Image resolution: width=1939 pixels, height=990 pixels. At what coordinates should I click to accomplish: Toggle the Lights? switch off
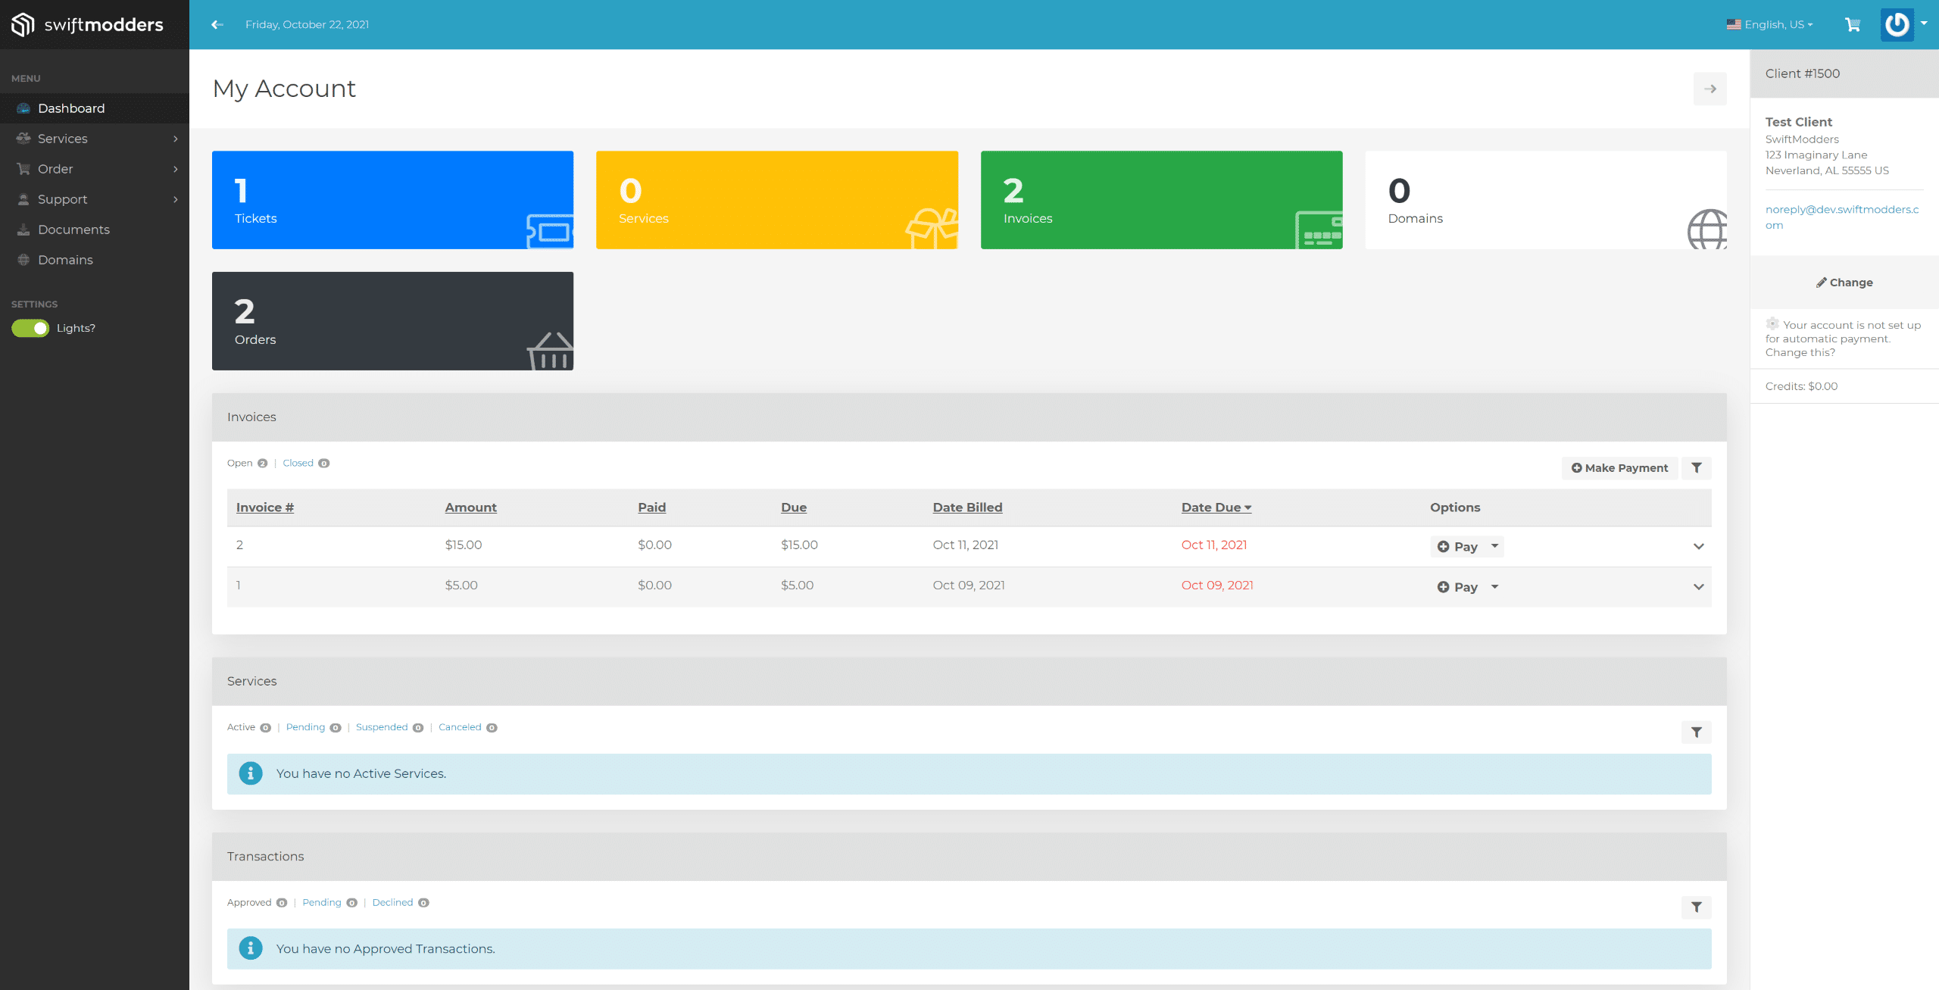pos(30,328)
